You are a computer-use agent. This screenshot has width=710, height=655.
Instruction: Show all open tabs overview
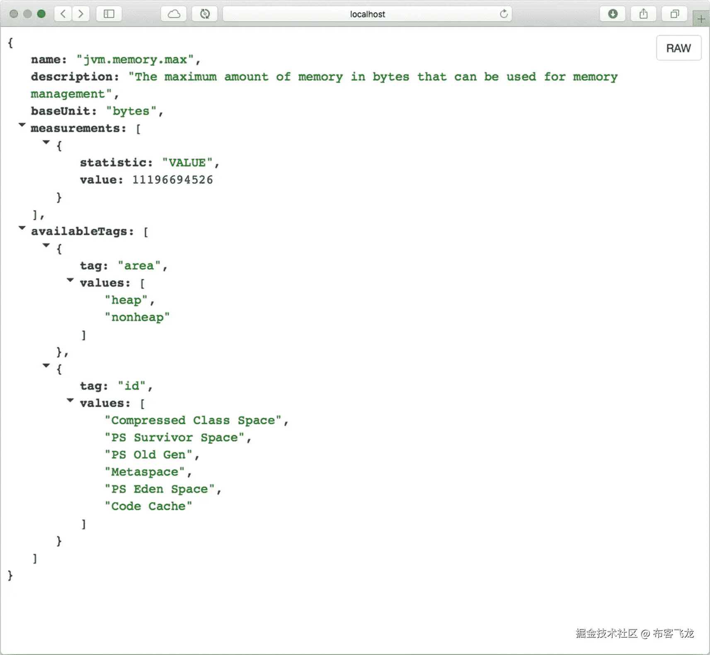tap(674, 14)
